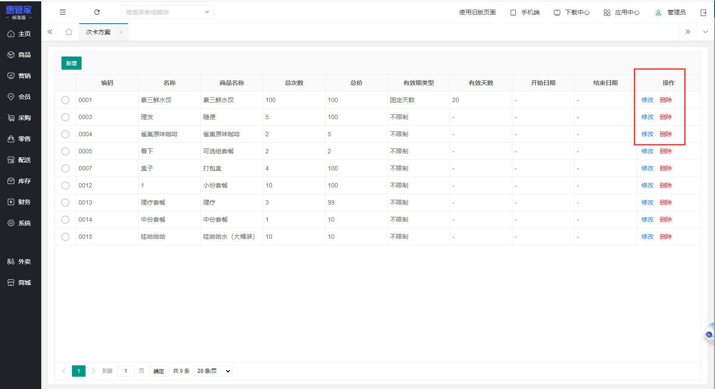Open the 零售 sidebar module
This screenshot has height=389, width=715.
21,139
